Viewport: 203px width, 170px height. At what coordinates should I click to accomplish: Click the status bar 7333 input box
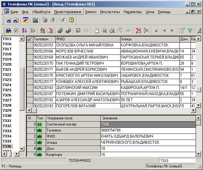[177, 160]
